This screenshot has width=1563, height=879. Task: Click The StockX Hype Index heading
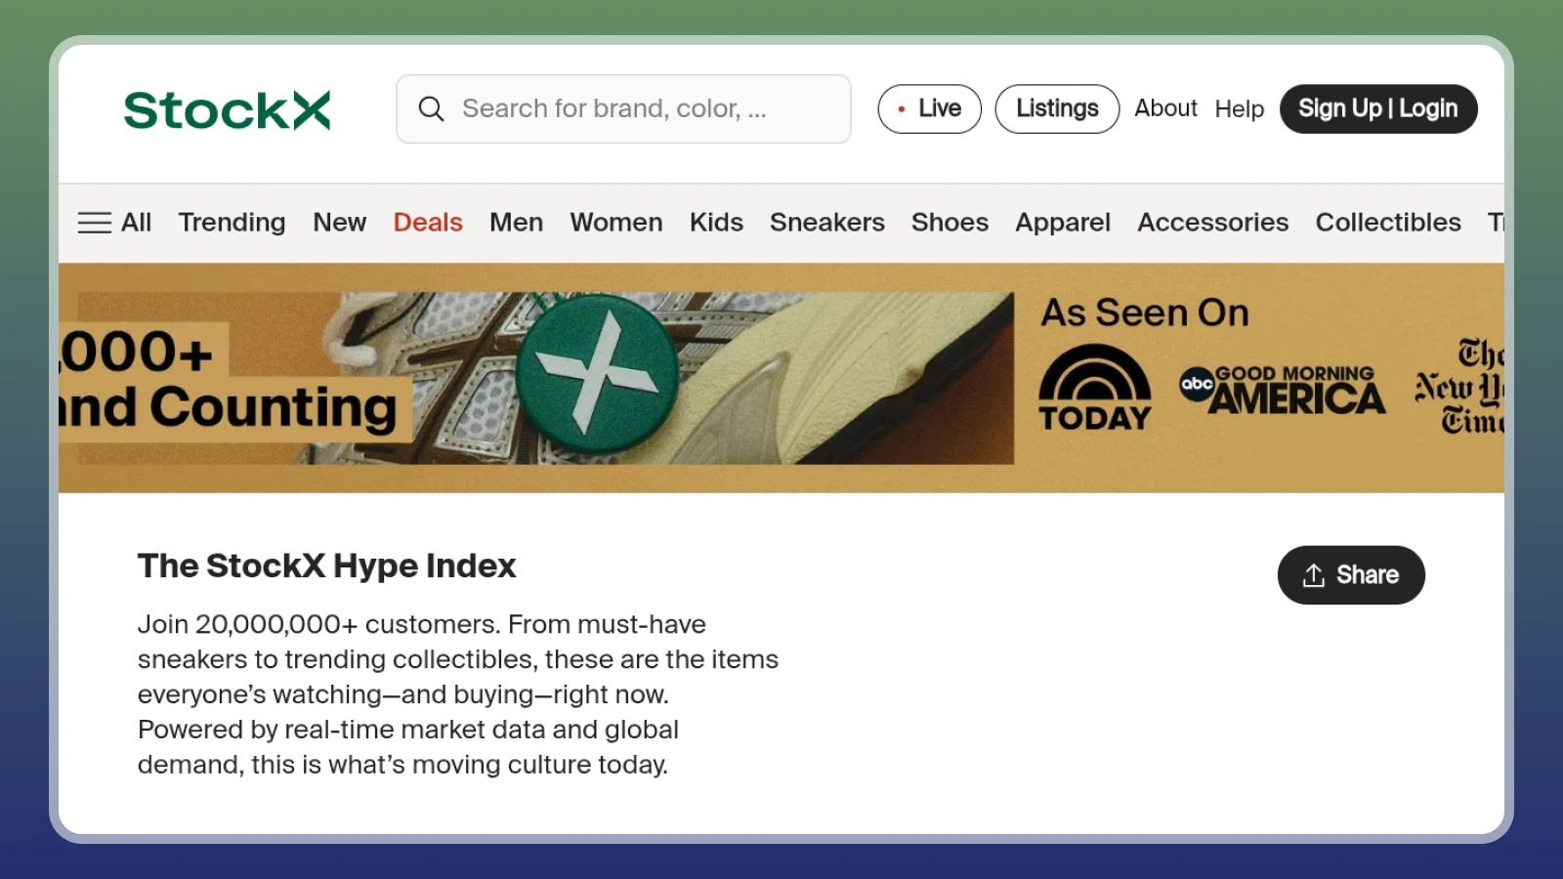[x=326, y=565]
